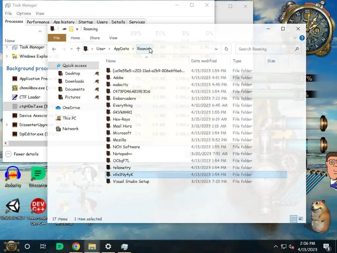Open Quick Access Toolbar customize dropdown
The width and height of the screenshot is (337, 253).
click(x=77, y=29)
